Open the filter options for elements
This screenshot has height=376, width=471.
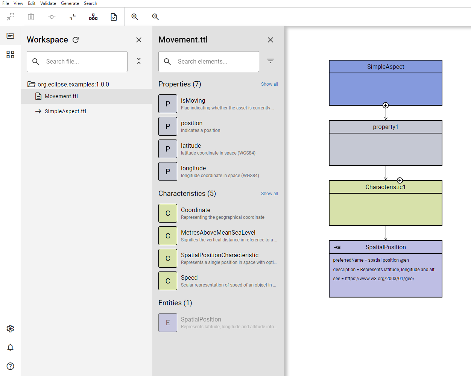[270, 61]
